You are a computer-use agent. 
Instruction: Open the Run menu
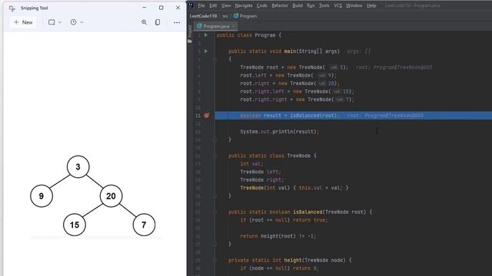311,5
